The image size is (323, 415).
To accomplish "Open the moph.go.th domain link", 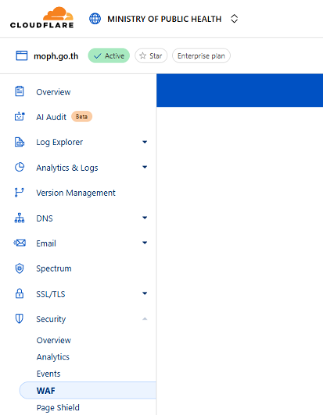I will point(56,56).
